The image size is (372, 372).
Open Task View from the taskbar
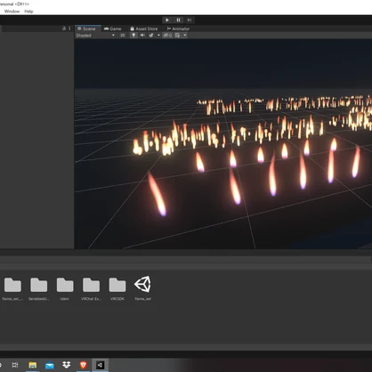(x=15, y=365)
